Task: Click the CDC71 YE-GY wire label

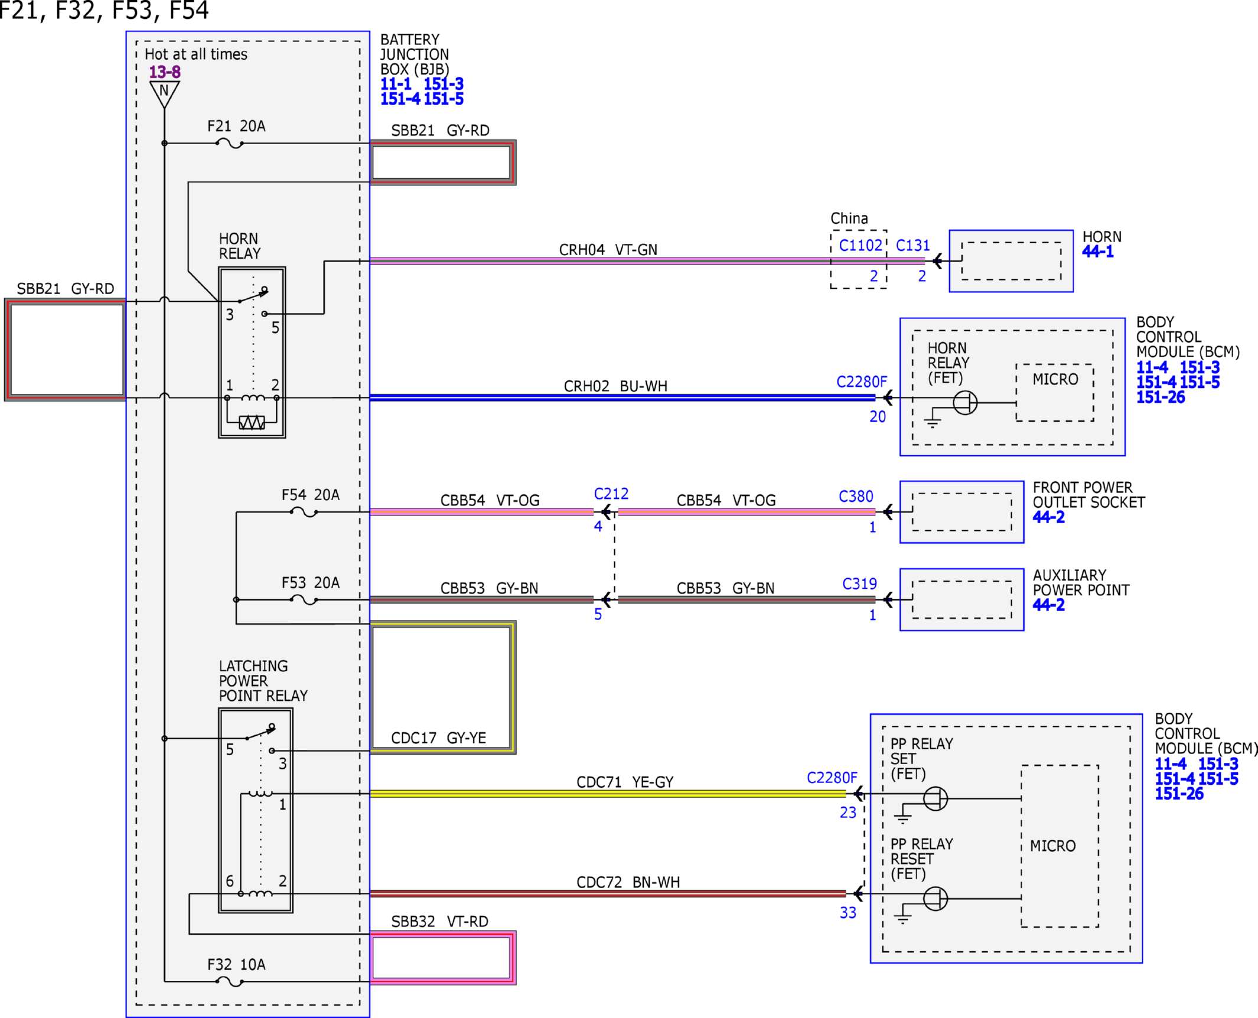Action: point(625,782)
